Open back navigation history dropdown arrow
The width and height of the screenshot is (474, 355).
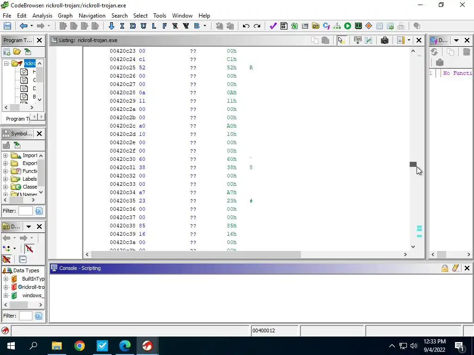tap(31, 26)
